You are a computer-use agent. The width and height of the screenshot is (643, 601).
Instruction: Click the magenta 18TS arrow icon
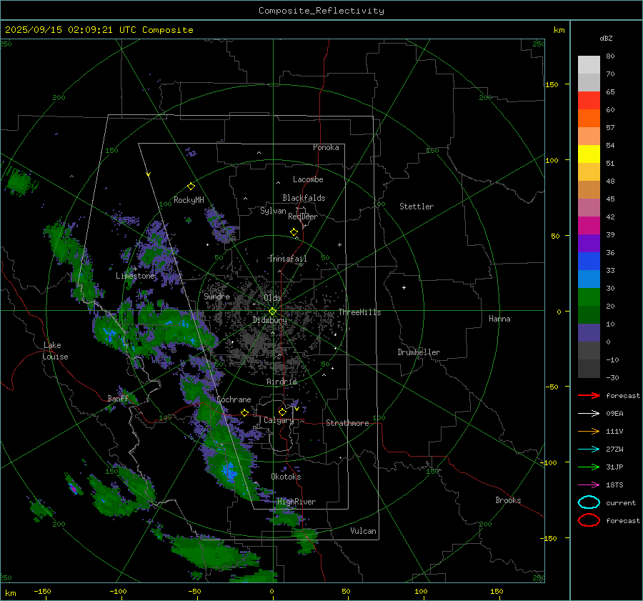589,485
